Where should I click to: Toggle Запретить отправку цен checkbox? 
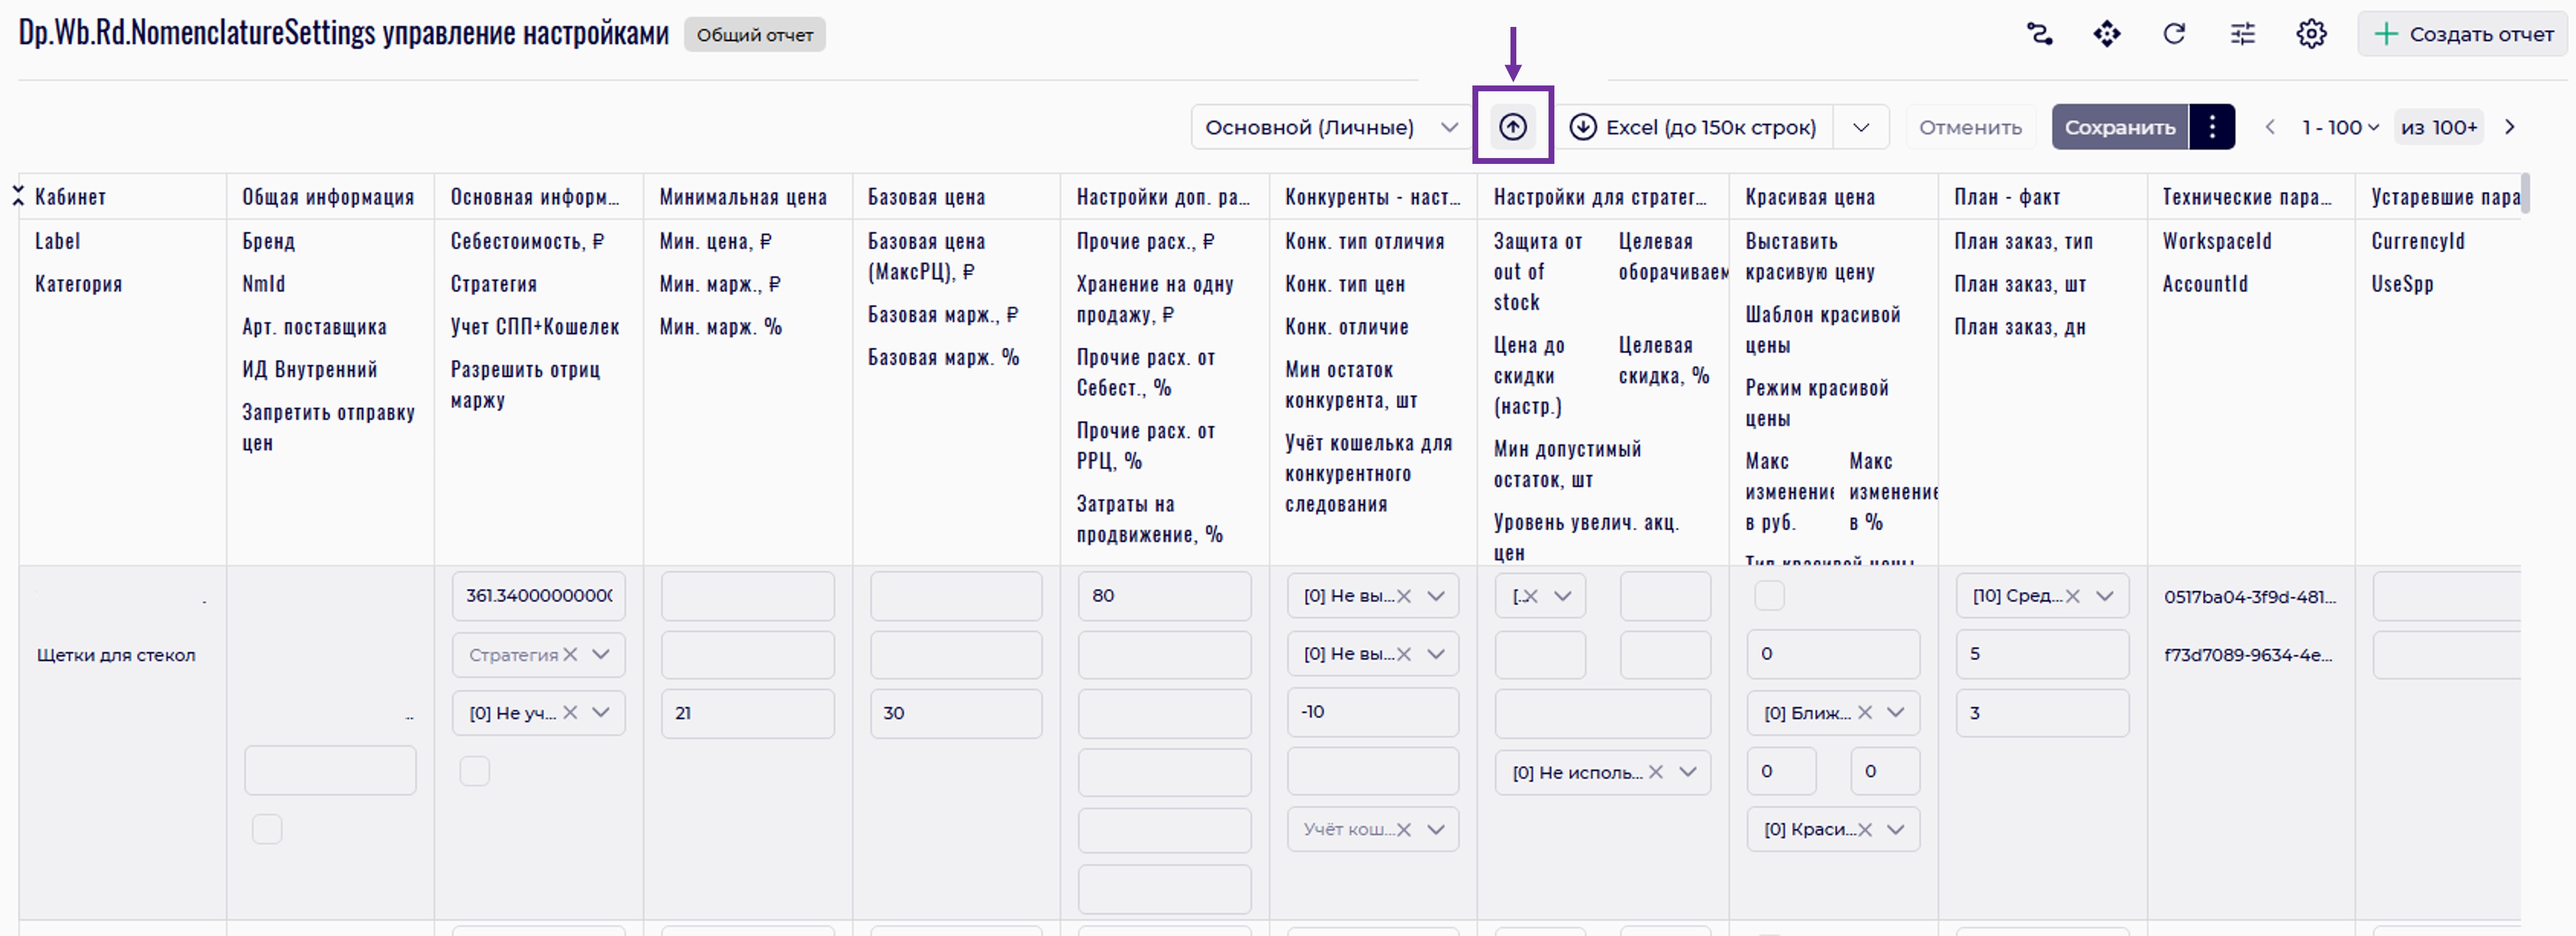pyautogui.click(x=267, y=829)
